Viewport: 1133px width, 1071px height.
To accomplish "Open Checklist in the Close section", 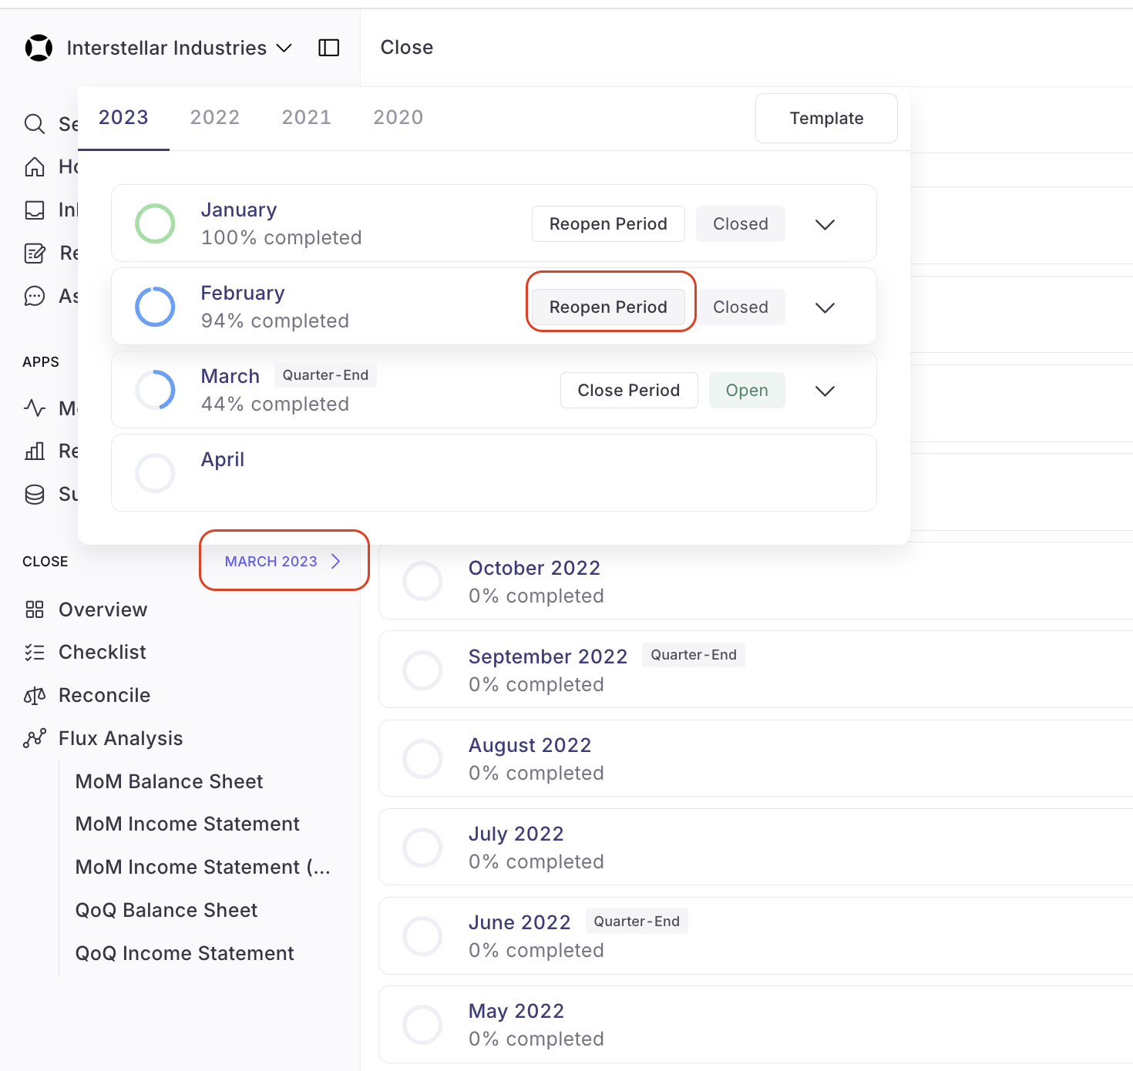I will (x=103, y=652).
